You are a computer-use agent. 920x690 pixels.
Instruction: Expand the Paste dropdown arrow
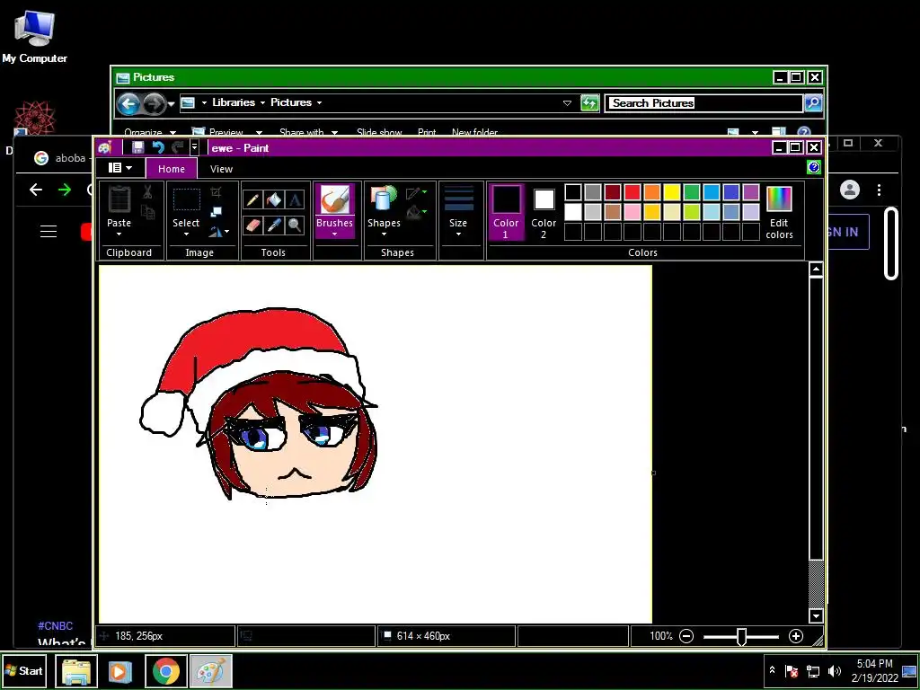coord(119,234)
